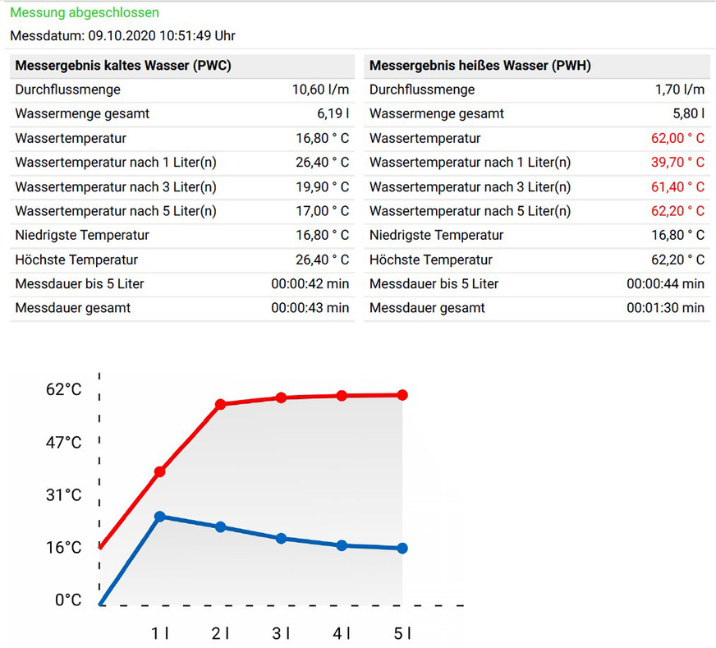The height and width of the screenshot is (648, 716).
Task: Click the blue curve peak near 1 liter
Action: pyautogui.click(x=160, y=517)
